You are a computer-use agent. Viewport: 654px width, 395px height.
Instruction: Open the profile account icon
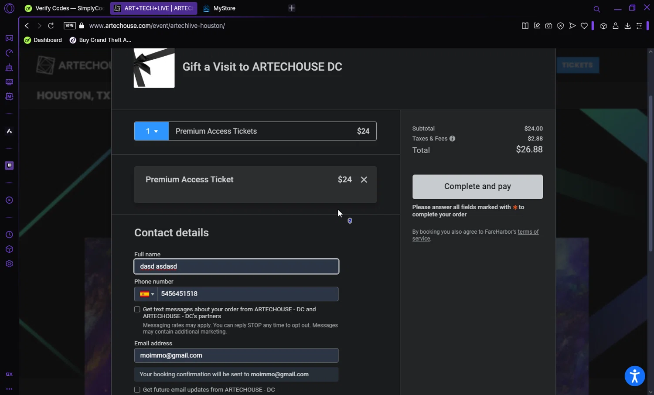(x=616, y=26)
